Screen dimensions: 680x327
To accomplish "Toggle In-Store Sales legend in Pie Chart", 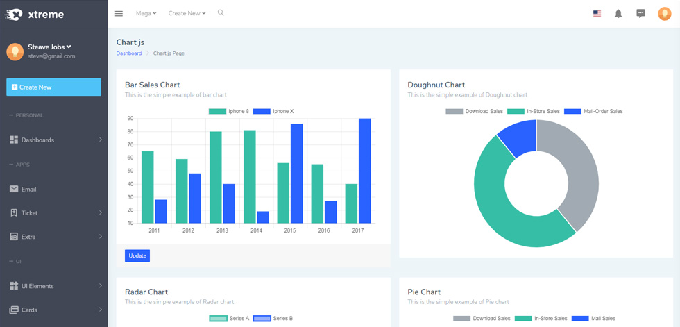I will point(541,319).
